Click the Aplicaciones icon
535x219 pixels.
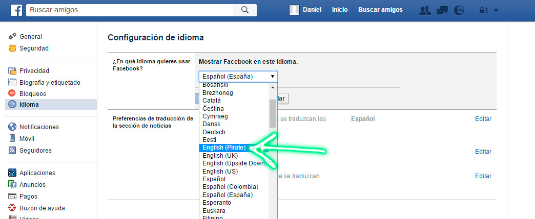(x=12, y=173)
